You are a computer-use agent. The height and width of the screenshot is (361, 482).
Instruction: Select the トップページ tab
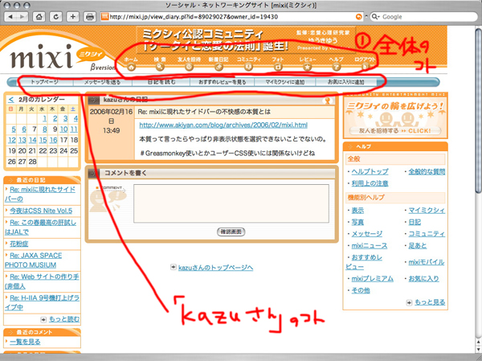[x=44, y=82]
